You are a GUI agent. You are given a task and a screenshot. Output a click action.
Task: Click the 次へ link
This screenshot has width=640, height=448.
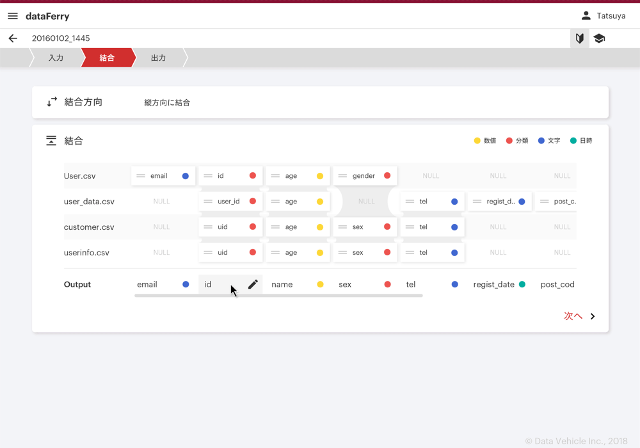(x=573, y=316)
